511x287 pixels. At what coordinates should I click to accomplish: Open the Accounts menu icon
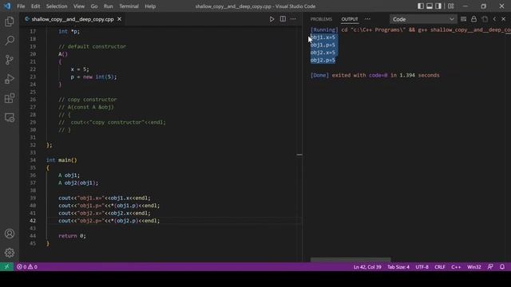(x=10, y=234)
